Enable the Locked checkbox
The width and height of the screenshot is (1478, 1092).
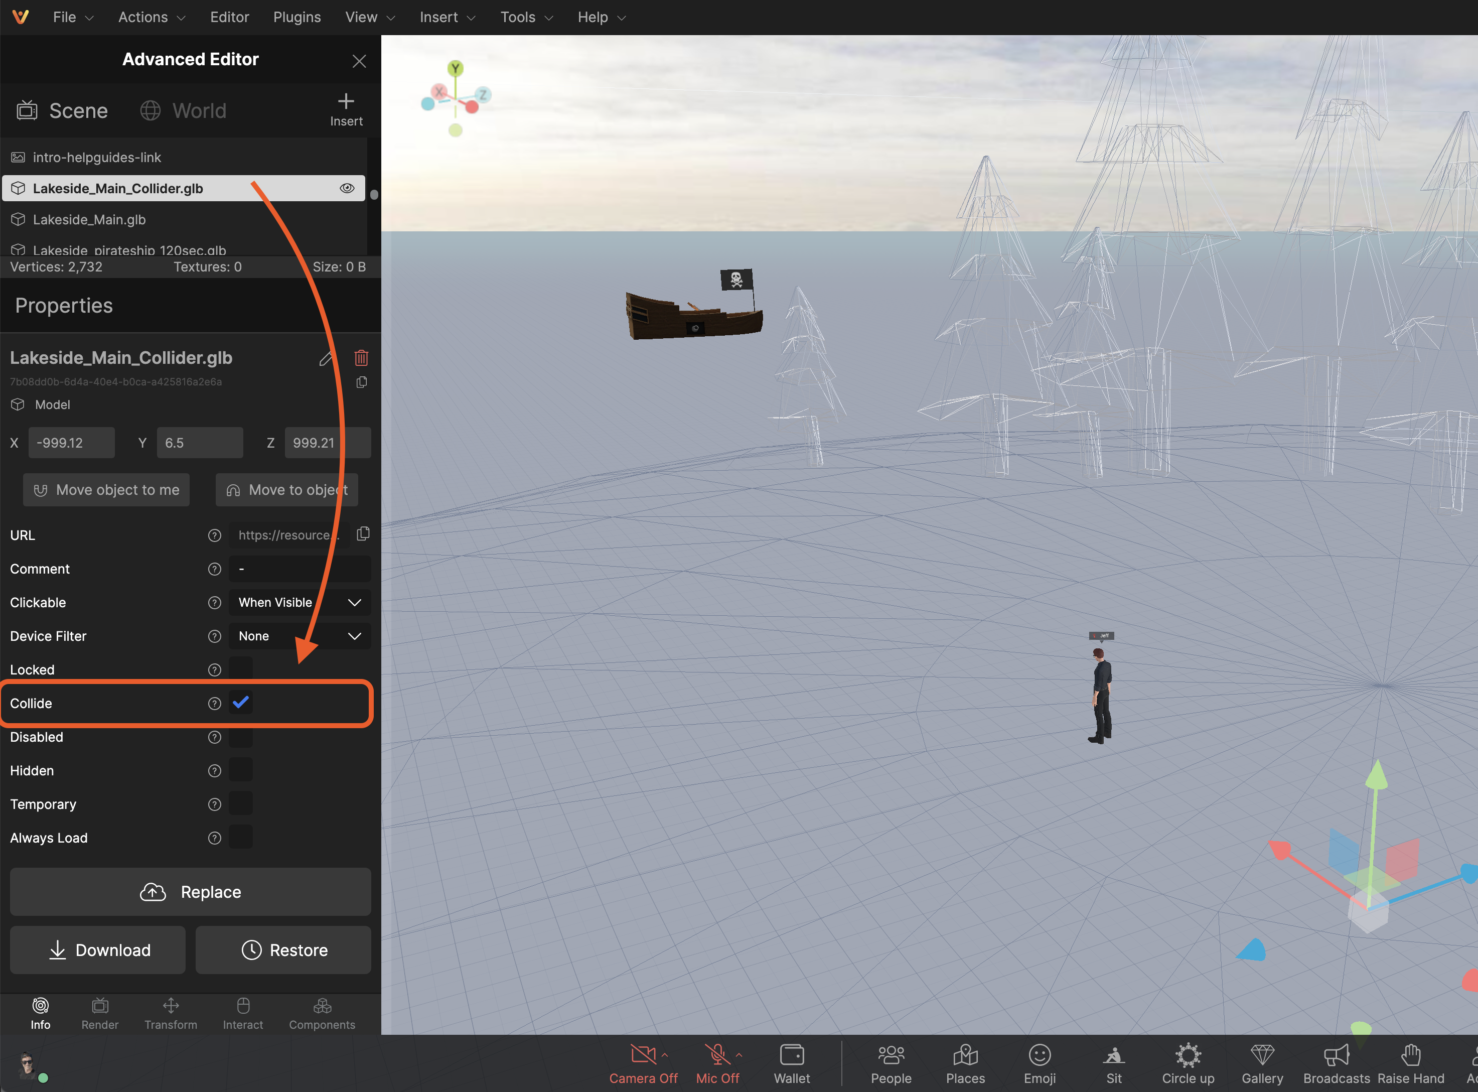(240, 669)
